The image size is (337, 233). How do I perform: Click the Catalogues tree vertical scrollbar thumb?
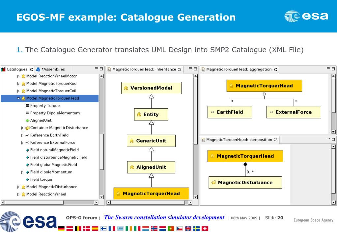coord(102,151)
